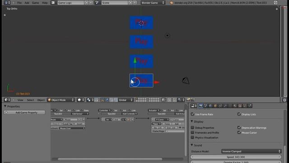Screen dimensions: 289x163
Task: Open the properties editor type selector
Action: (x=194, y=106)
